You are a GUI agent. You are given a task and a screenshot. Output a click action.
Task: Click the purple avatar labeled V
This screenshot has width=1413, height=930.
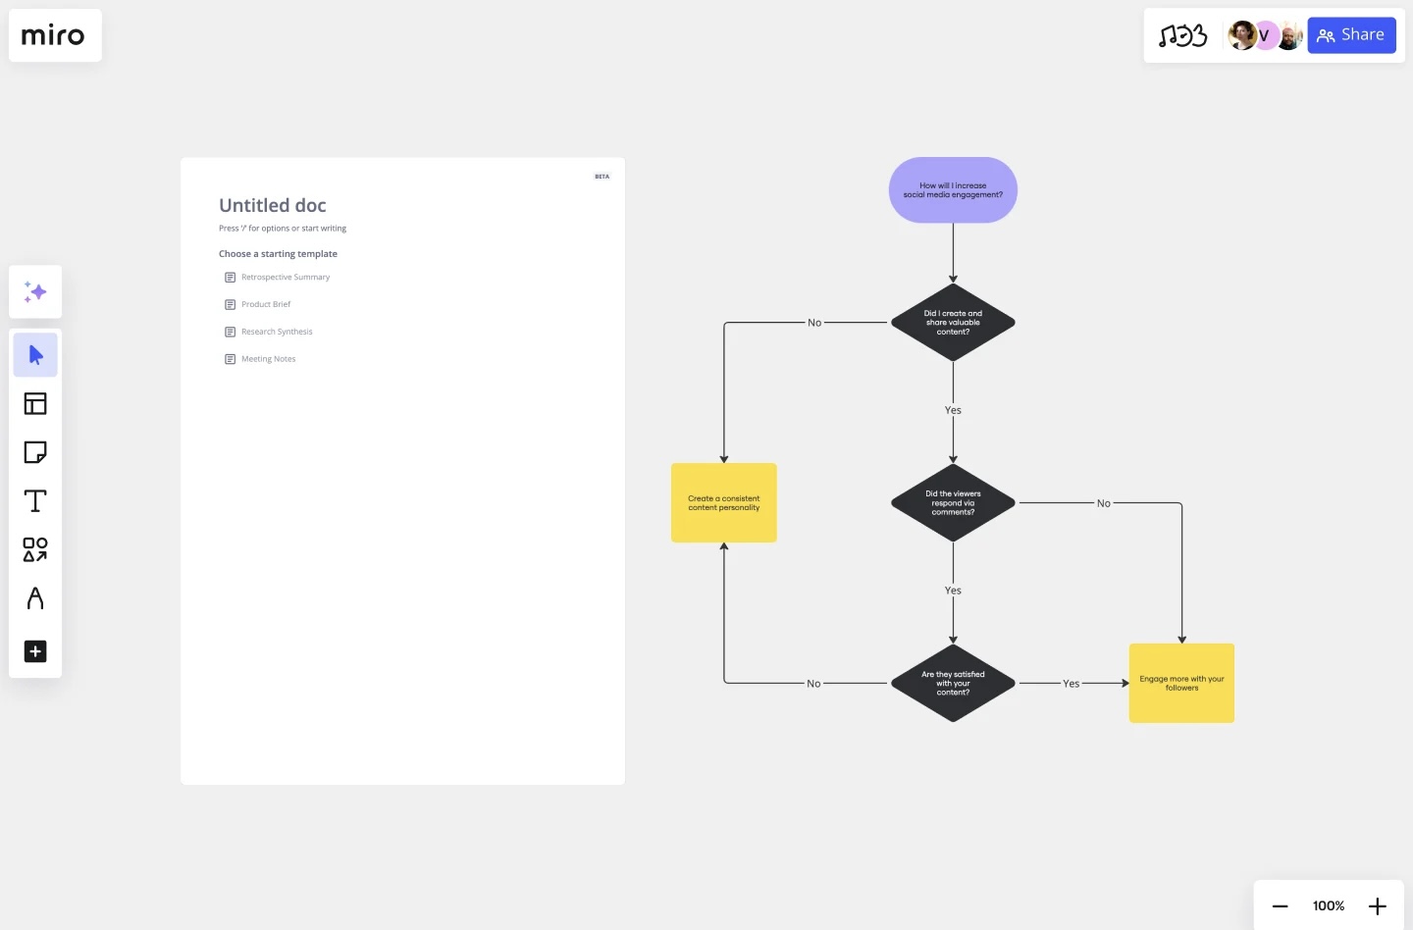pyautogui.click(x=1264, y=35)
